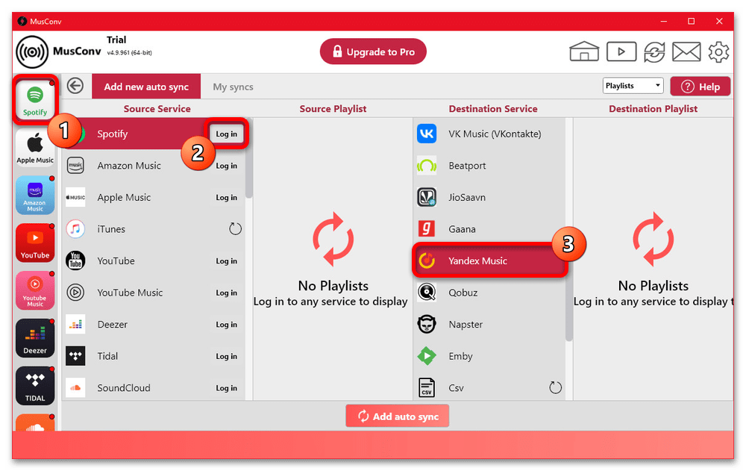Click the Upgrade to Pro button
The width and height of the screenshot is (746, 471).
373,52
